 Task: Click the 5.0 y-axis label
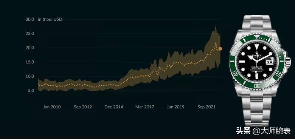pos(31,91)
